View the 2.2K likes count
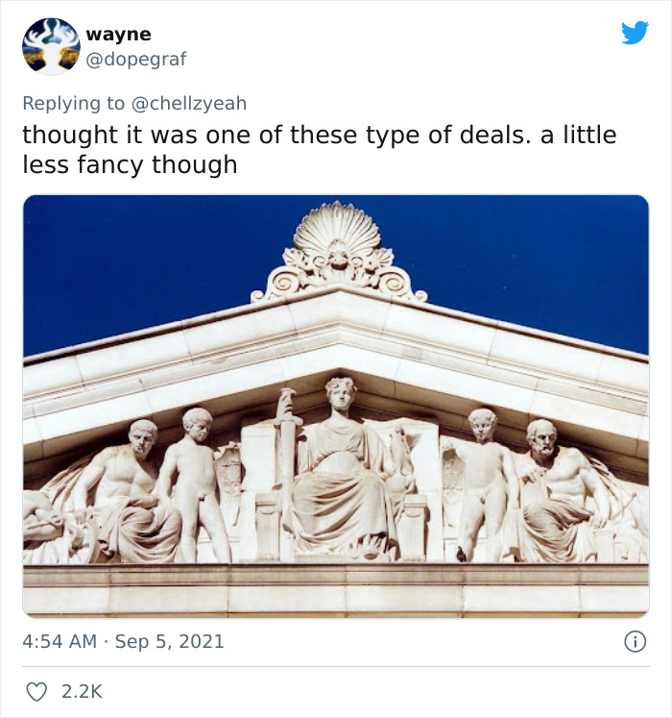 pos(82,691)
